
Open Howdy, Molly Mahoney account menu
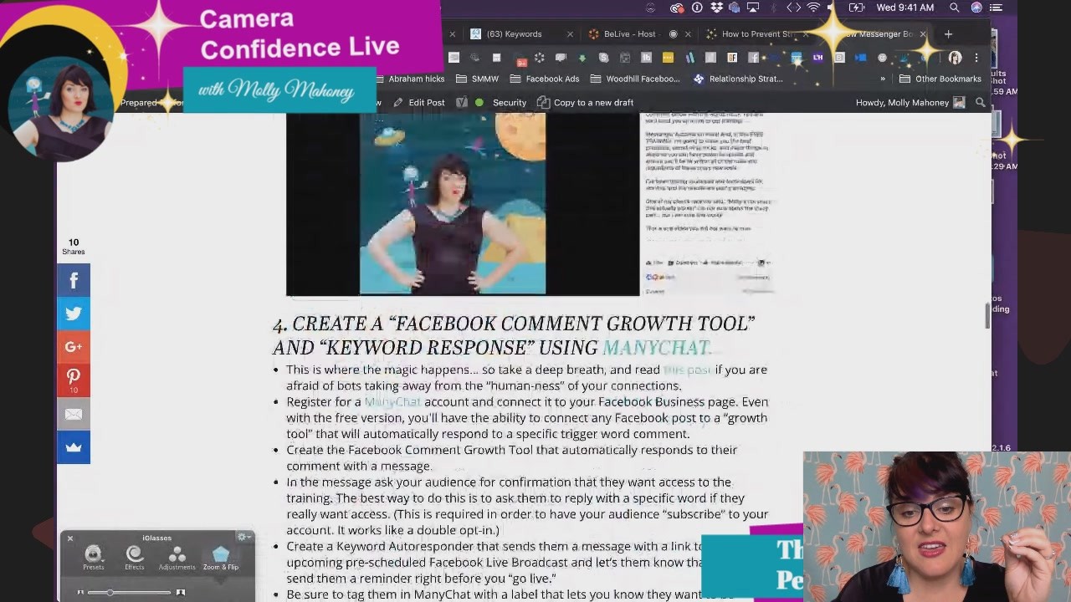click(x=910, y=102)
